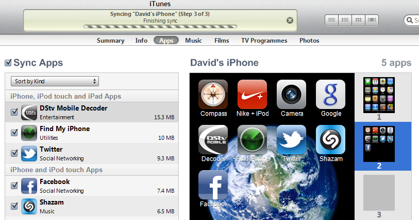419x220 pixels.
Task: Click the Twitter icon in the apps list
Action: tap(29, 153)
